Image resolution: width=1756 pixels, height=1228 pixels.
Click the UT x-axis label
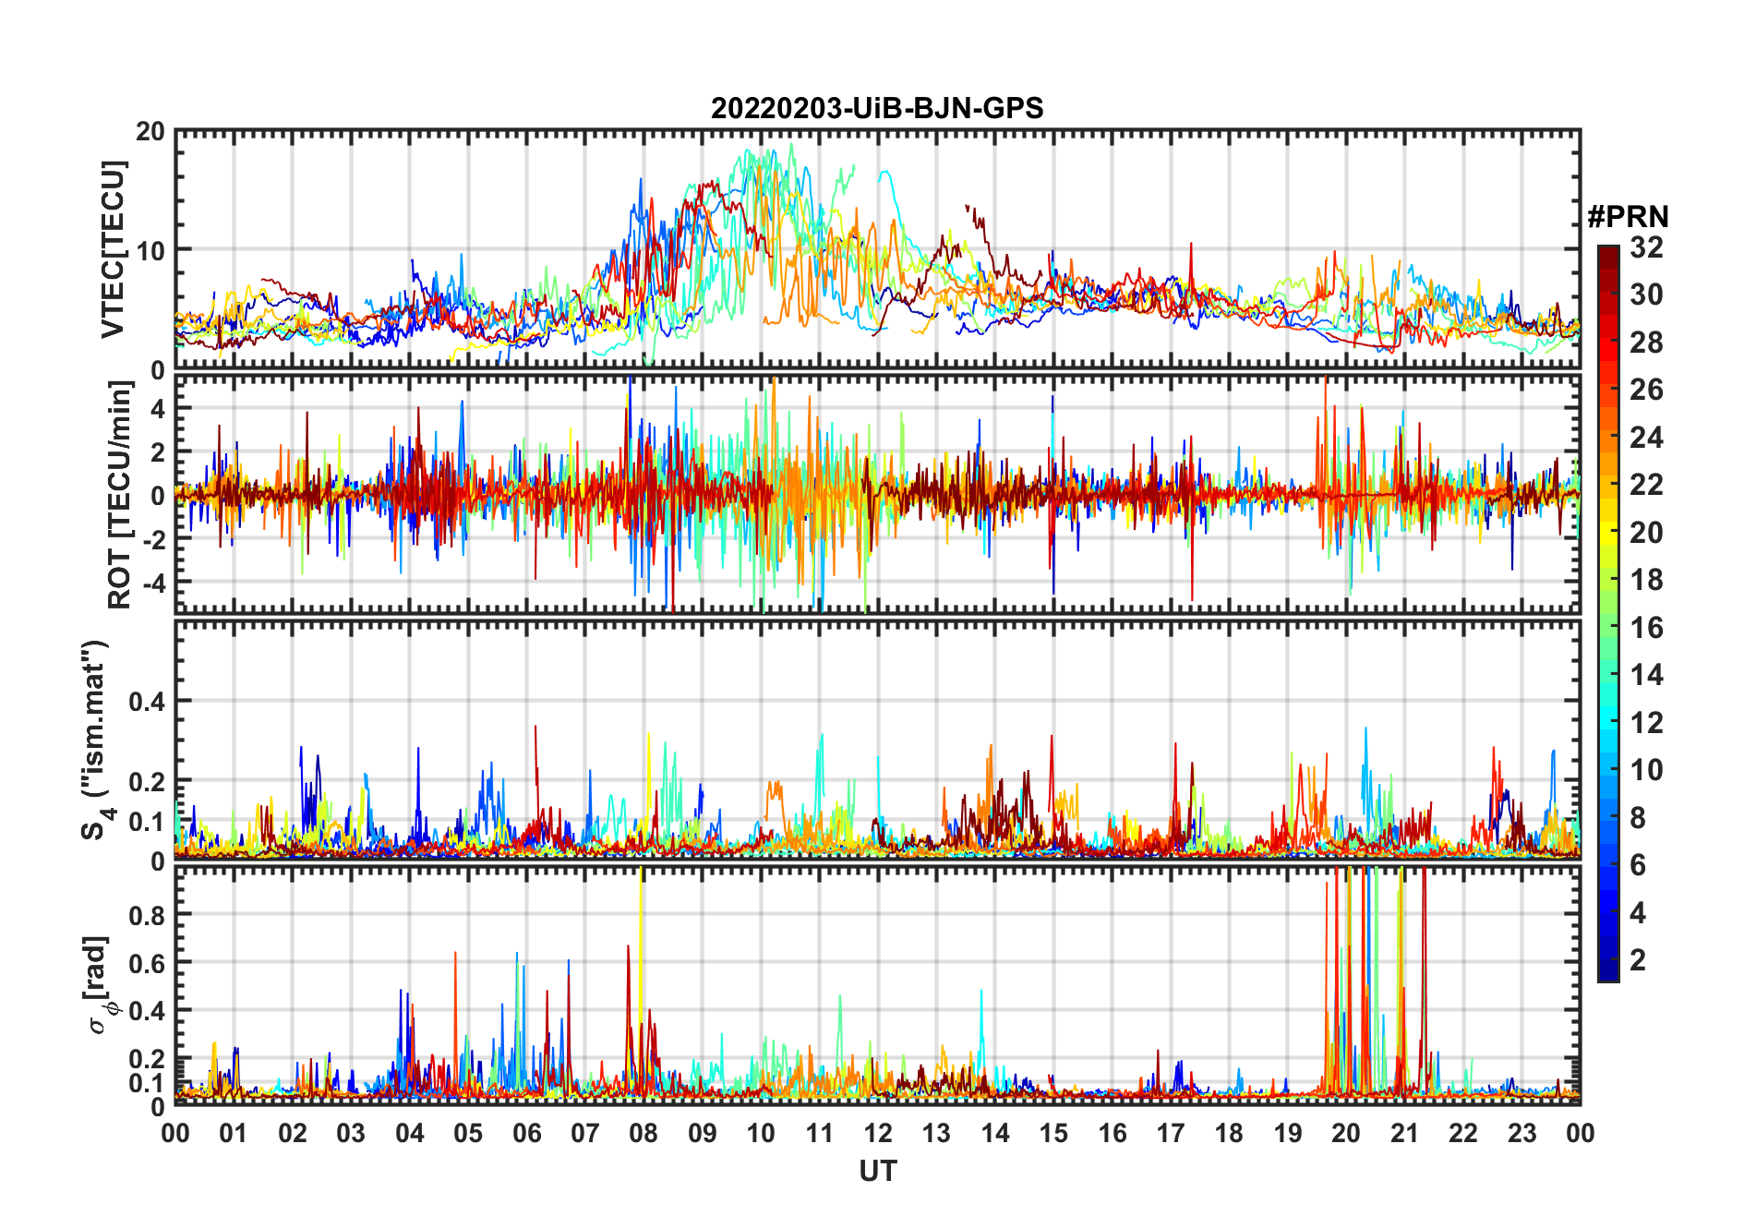[878, 1172]
